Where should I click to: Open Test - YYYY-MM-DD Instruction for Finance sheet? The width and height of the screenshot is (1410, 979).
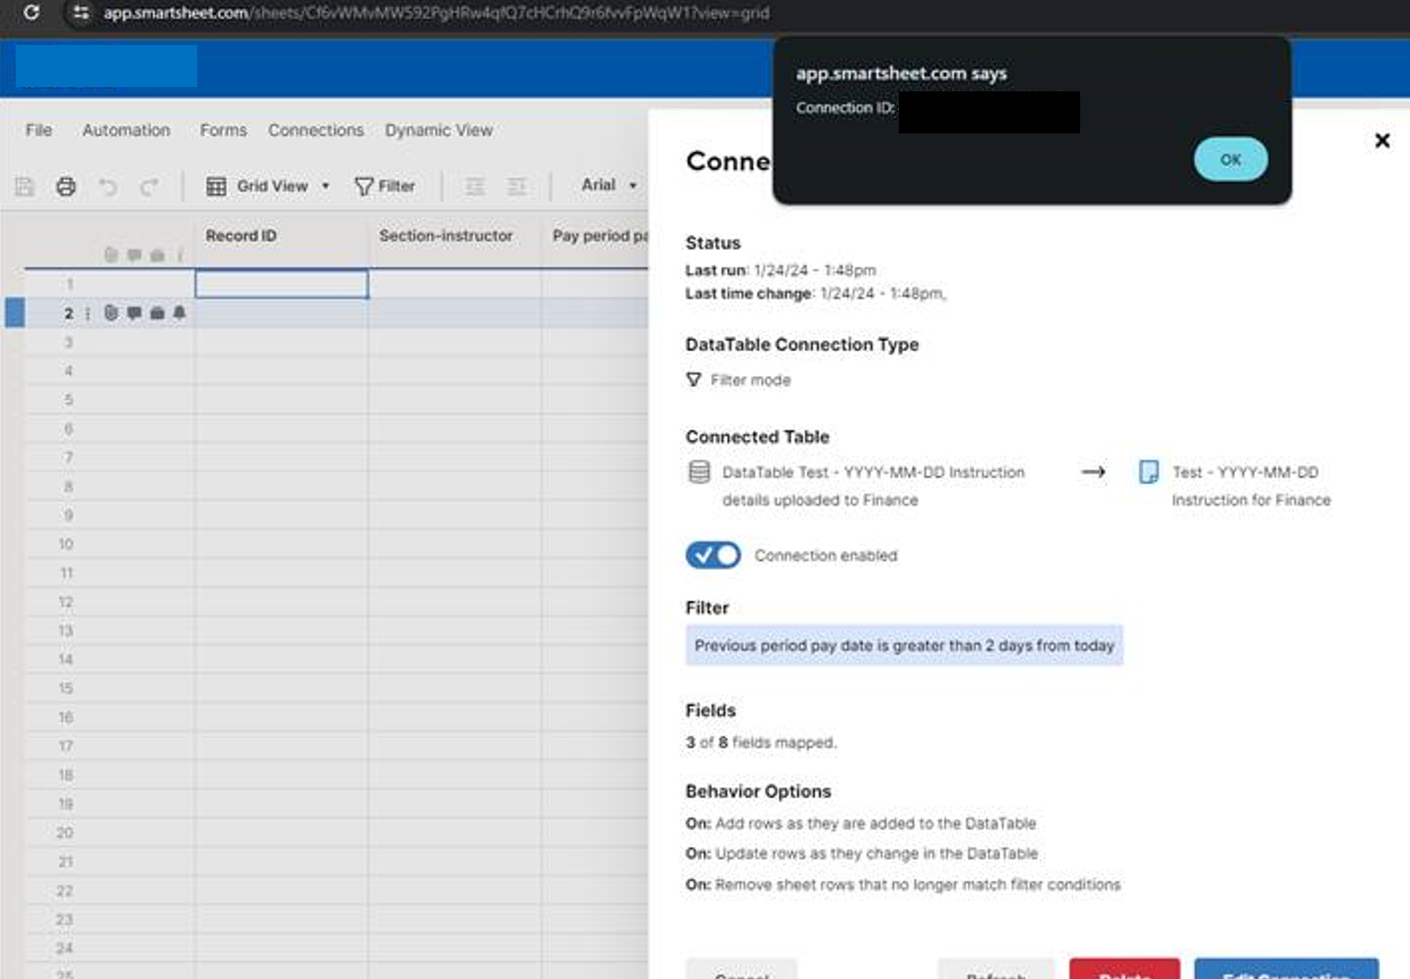click(x=1251, y=486)
